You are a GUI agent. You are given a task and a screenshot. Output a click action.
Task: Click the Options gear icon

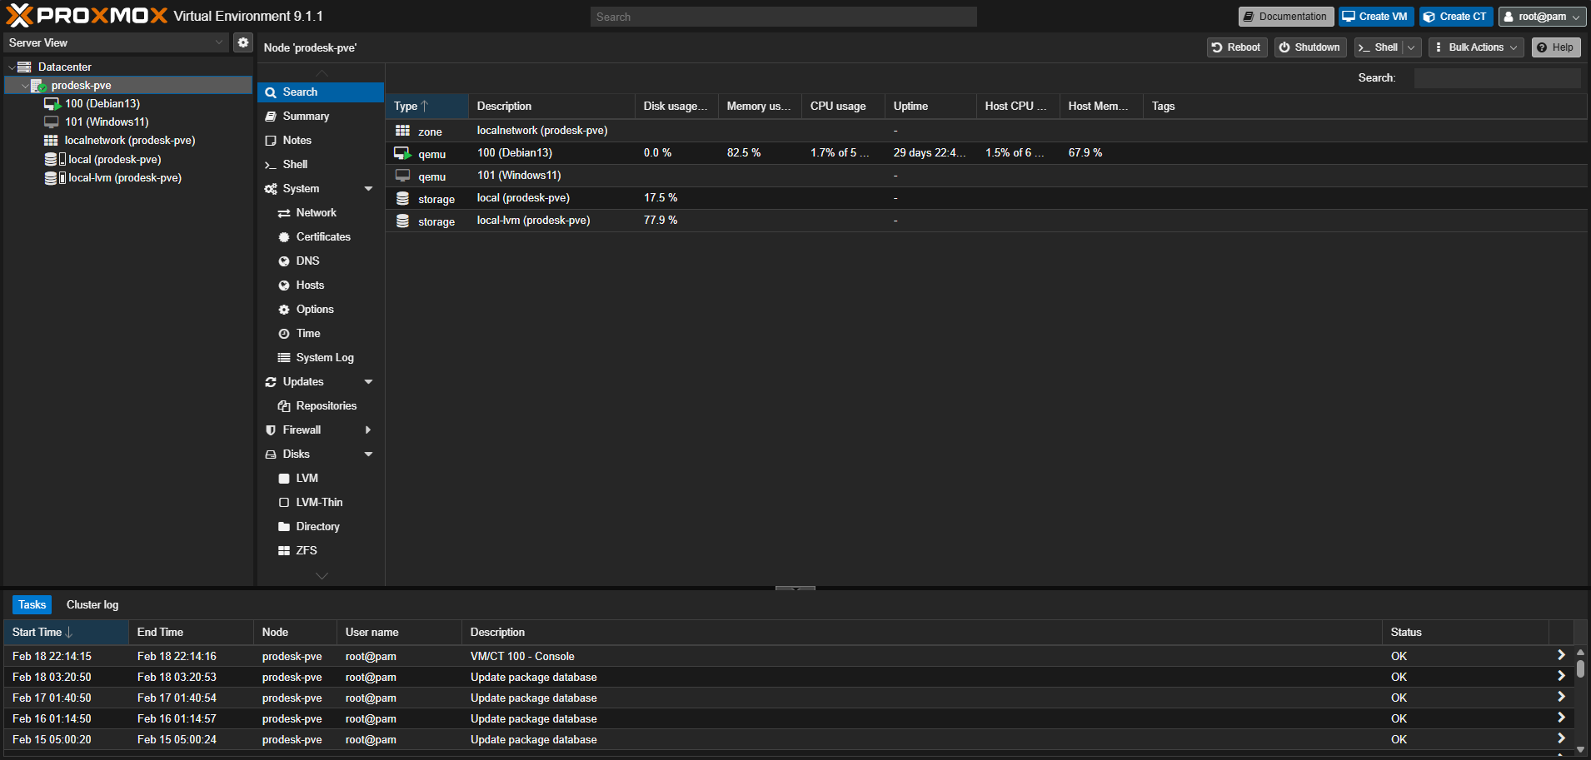pos(284,310)
